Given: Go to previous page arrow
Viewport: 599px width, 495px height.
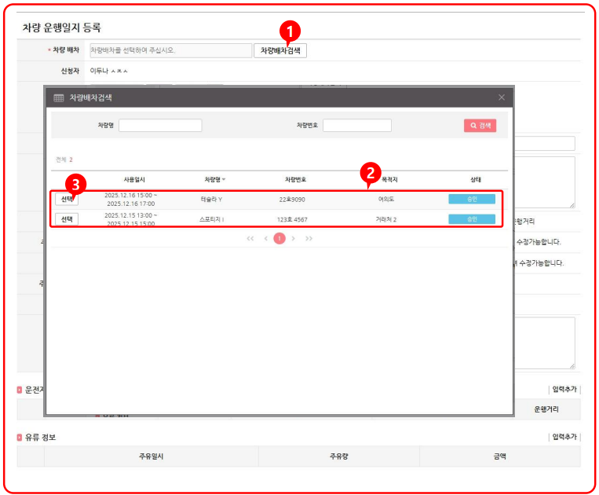Looking at the screenshot, I should click(265, 238).
